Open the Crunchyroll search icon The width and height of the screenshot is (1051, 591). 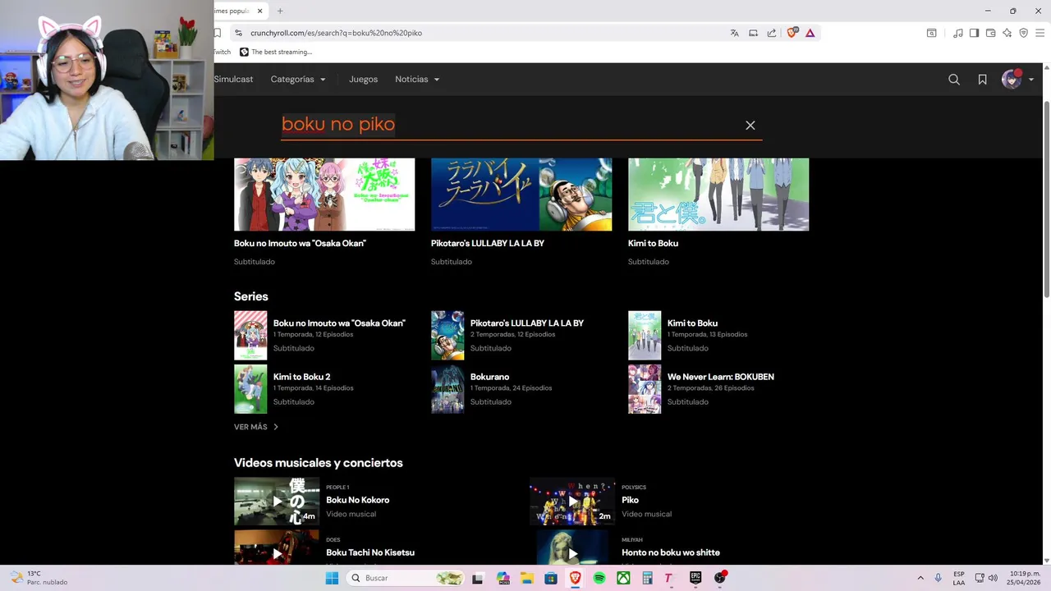point(954,80)
